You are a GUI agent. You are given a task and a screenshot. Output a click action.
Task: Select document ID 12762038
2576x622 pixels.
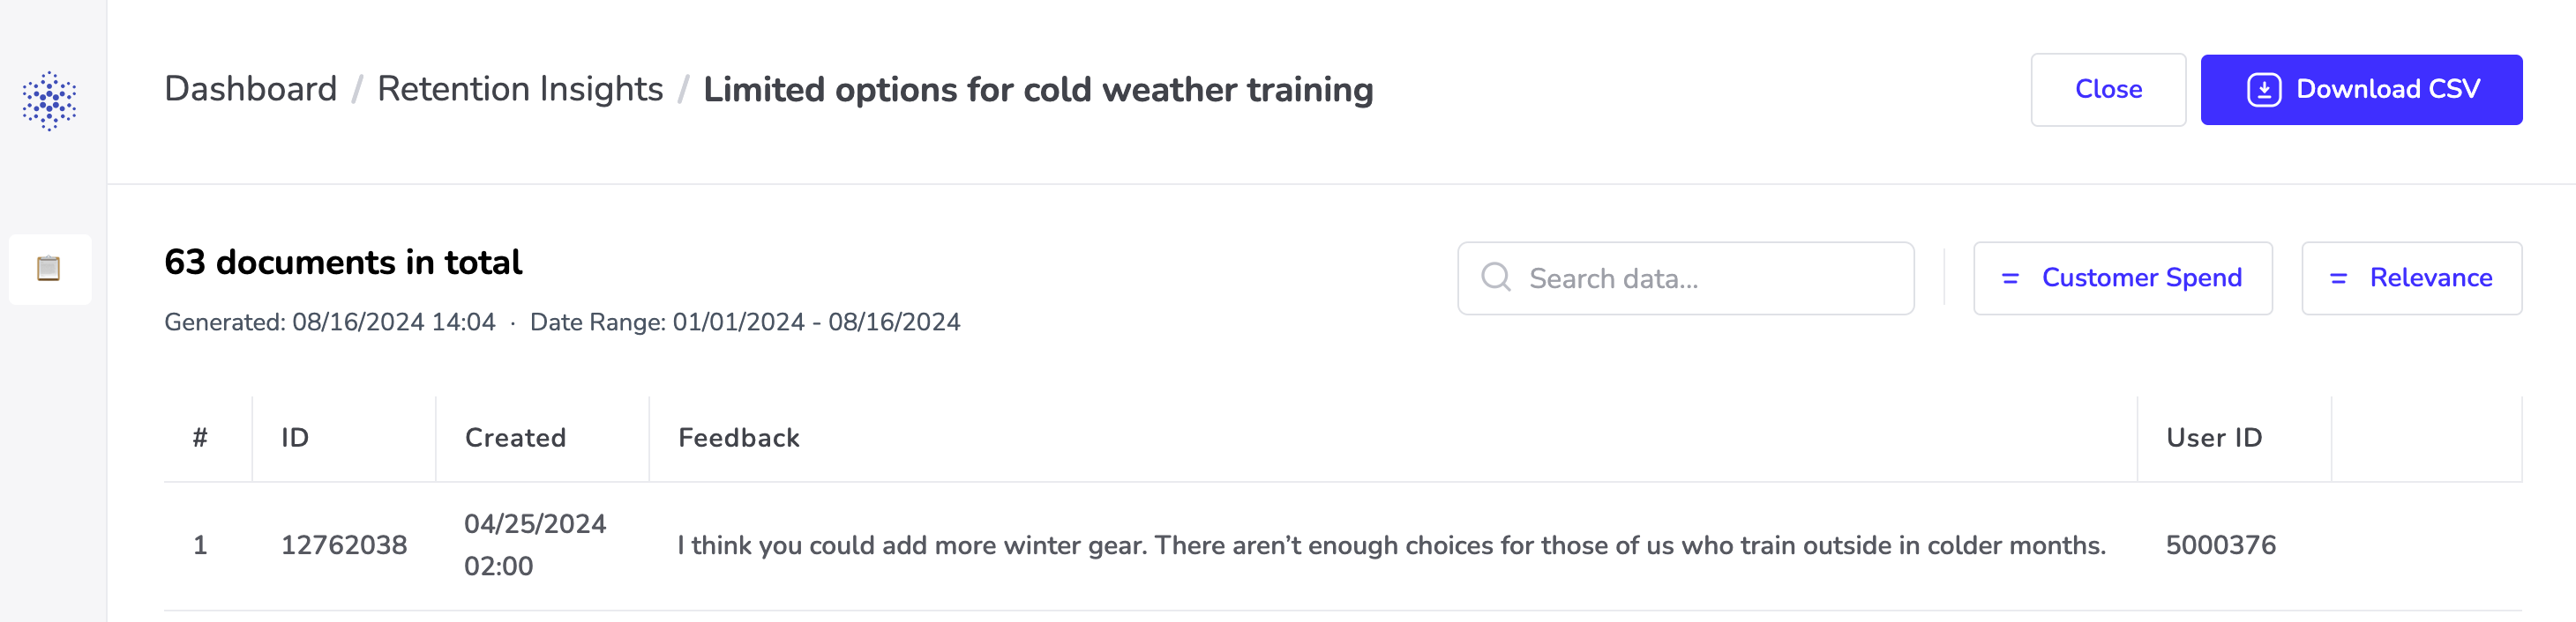(344, 545)
